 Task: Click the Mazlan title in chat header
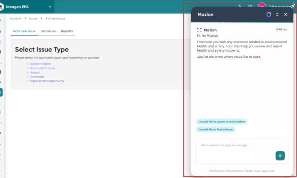206,15
